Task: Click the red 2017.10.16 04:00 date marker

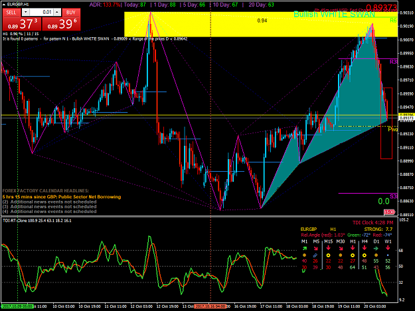Action: pyautogui.click(x=210, y=306)
